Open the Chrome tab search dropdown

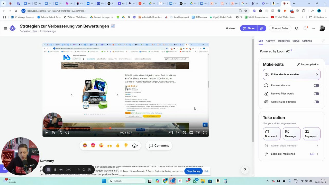(x=3, y=4)
